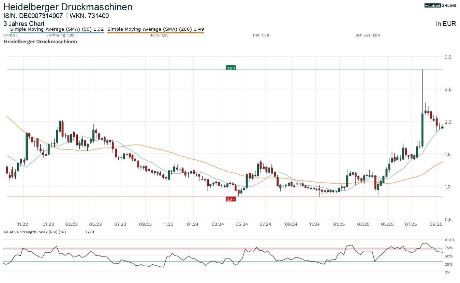Click the 3,0 price axis label
460x283 pixels.
coord(448,57)
